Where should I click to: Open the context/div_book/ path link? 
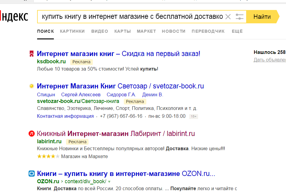[85, 181]
